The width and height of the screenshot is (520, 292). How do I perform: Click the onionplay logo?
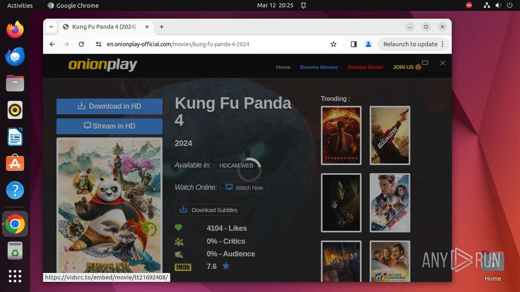tap(103, 65)
